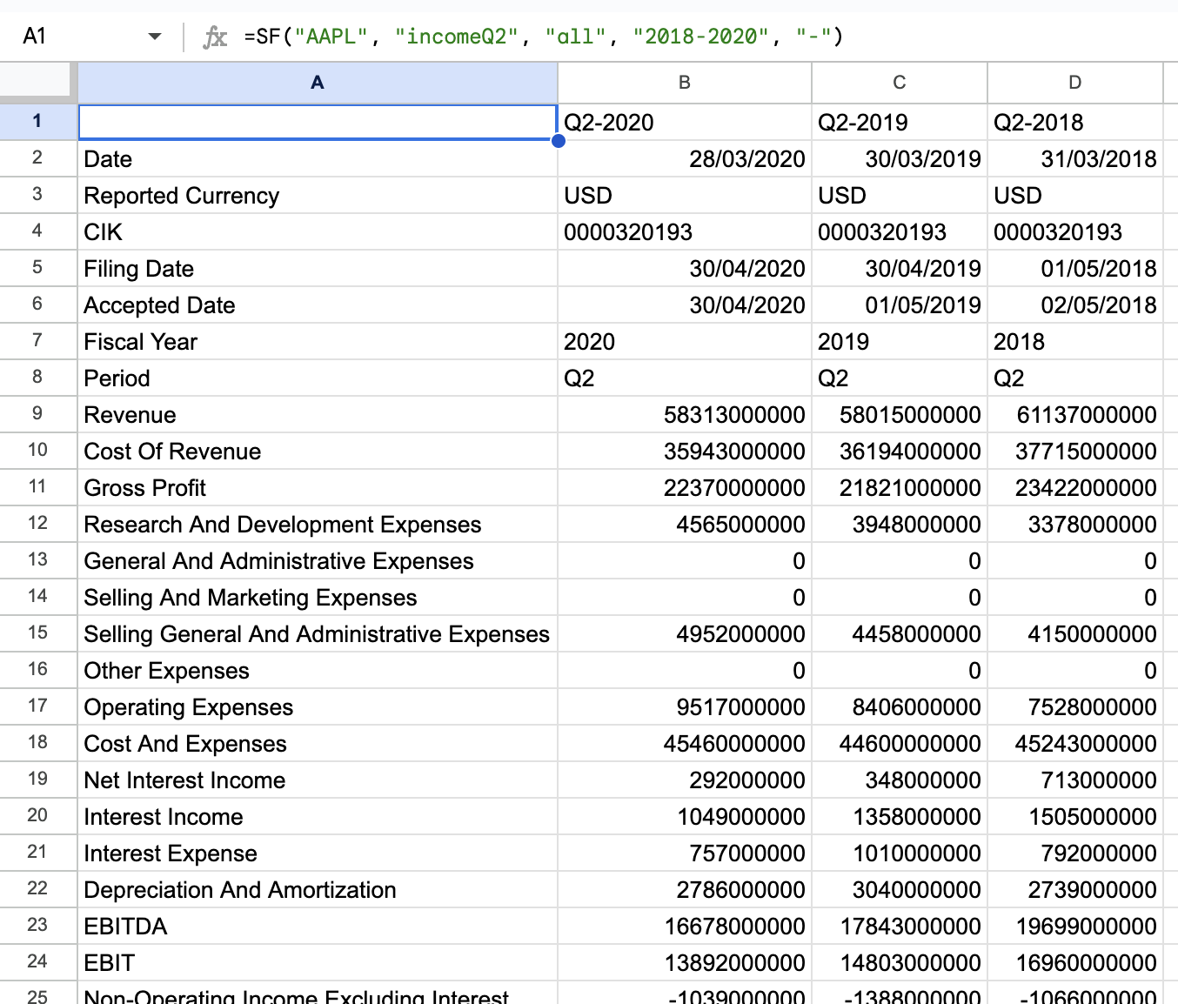Click date value 28/03/2020

click(685, 158)
